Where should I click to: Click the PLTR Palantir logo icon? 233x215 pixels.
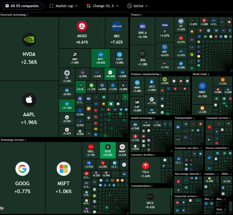(108, 147)
